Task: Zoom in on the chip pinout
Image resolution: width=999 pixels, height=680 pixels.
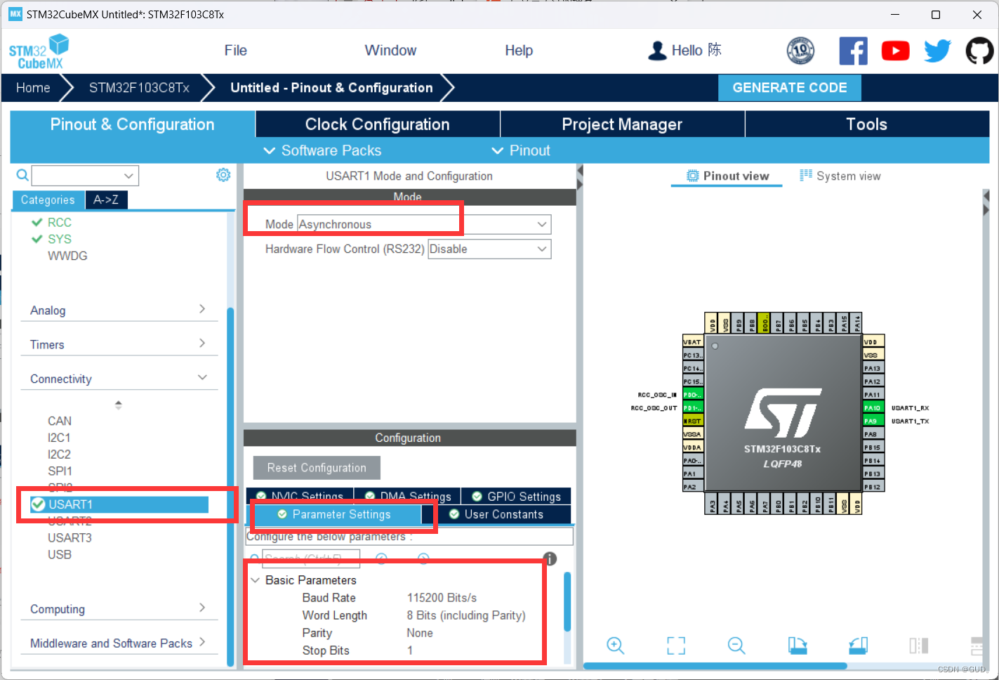Action: [x=615, y=645]
